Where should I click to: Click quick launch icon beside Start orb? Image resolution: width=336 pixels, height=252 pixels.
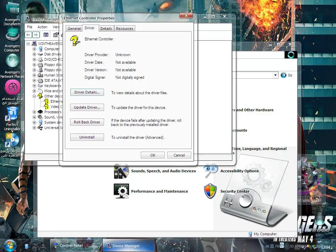[26, 246]
